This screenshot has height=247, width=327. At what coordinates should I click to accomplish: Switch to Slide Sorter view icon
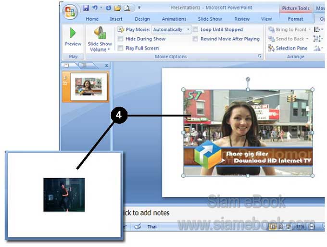pos(281,227)
